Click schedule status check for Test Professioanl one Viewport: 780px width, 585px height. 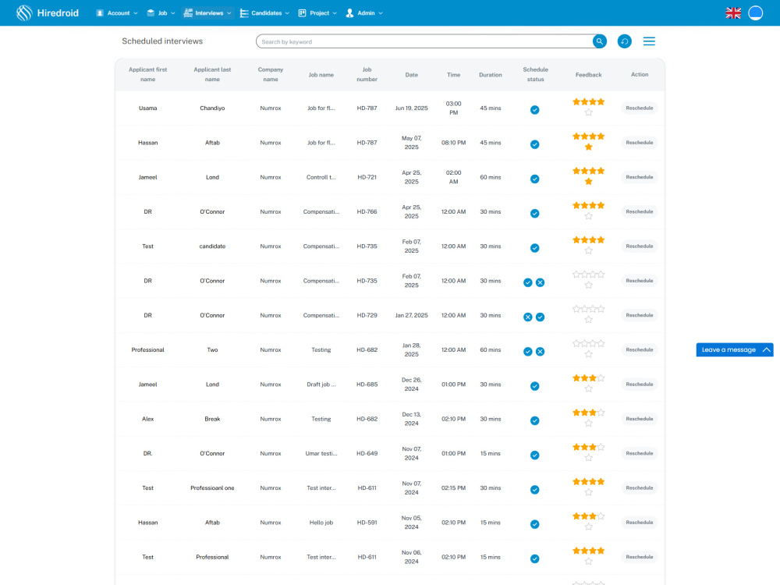535,490
